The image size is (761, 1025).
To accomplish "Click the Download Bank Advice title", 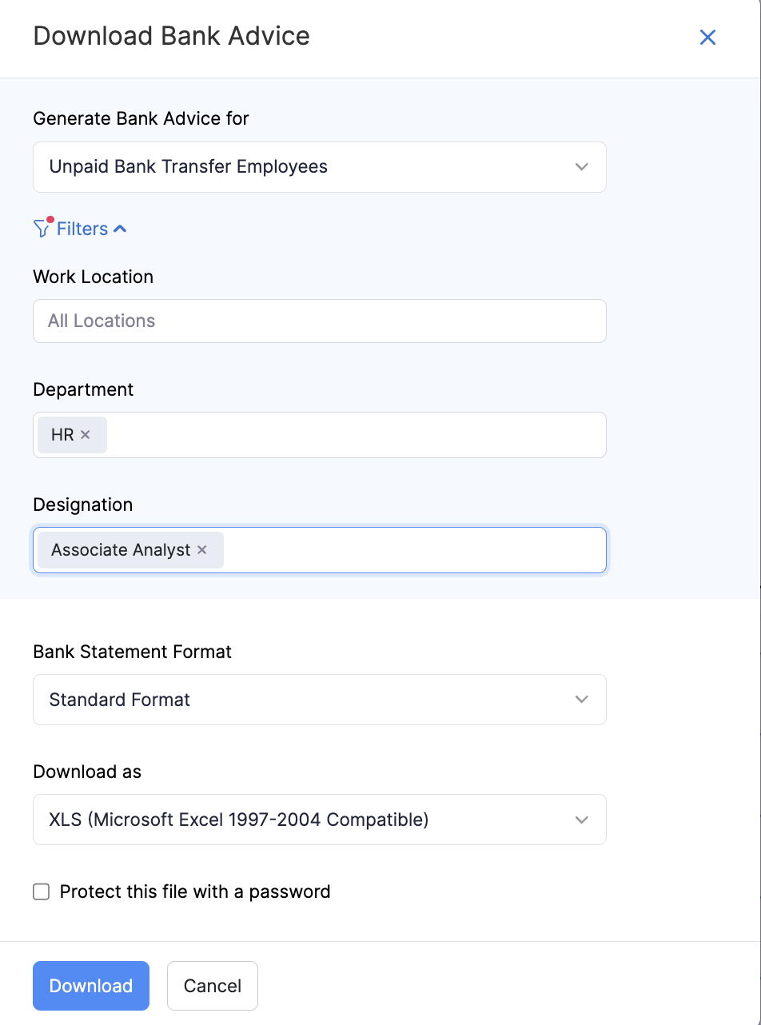I will coord(171,36).
